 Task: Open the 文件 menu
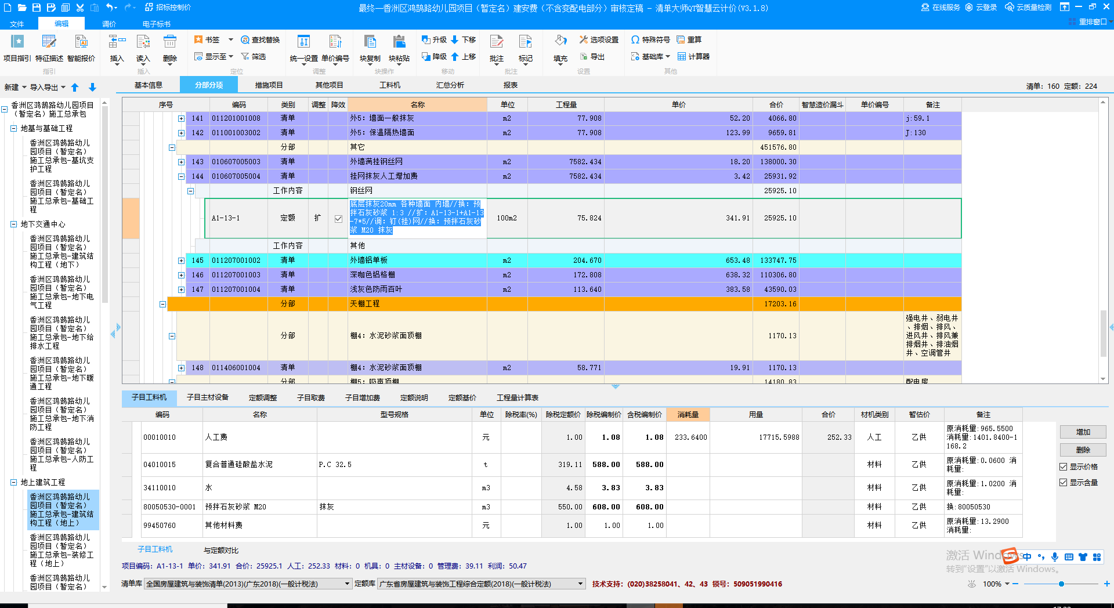click(17, 24)
